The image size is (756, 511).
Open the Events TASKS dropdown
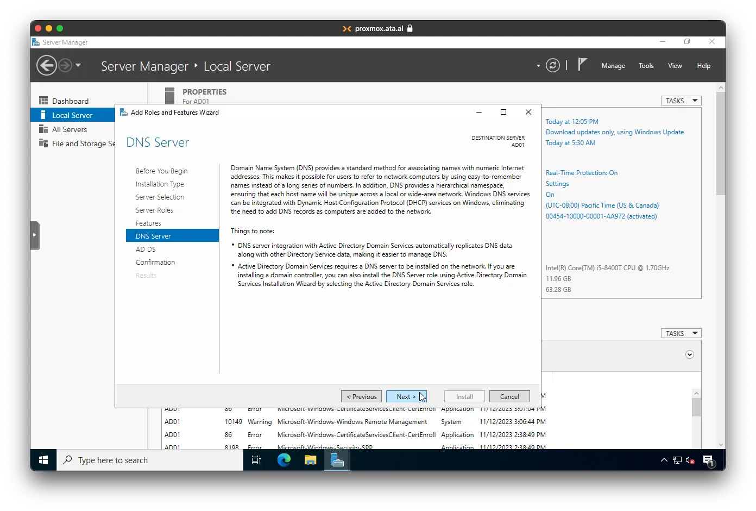[681, 333]
